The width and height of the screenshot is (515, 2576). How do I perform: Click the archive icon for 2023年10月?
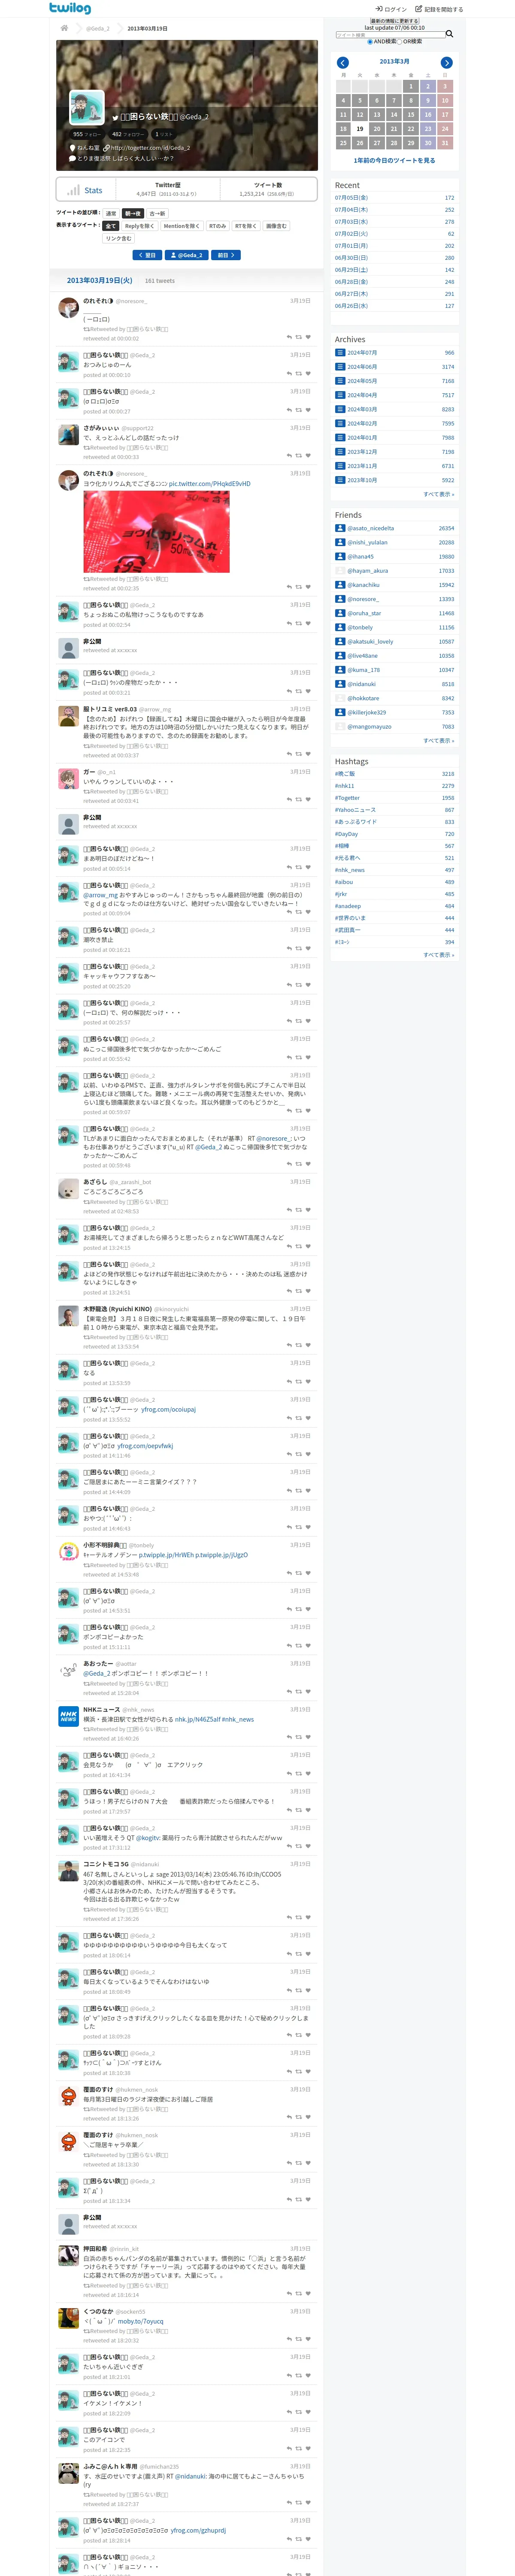340,480
